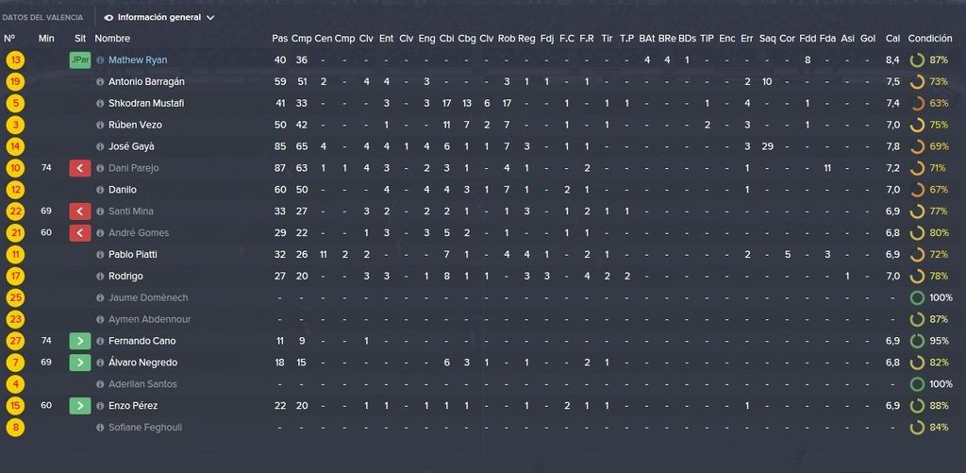
Task: Sort by the Condición column header
Action: (929, 38)
